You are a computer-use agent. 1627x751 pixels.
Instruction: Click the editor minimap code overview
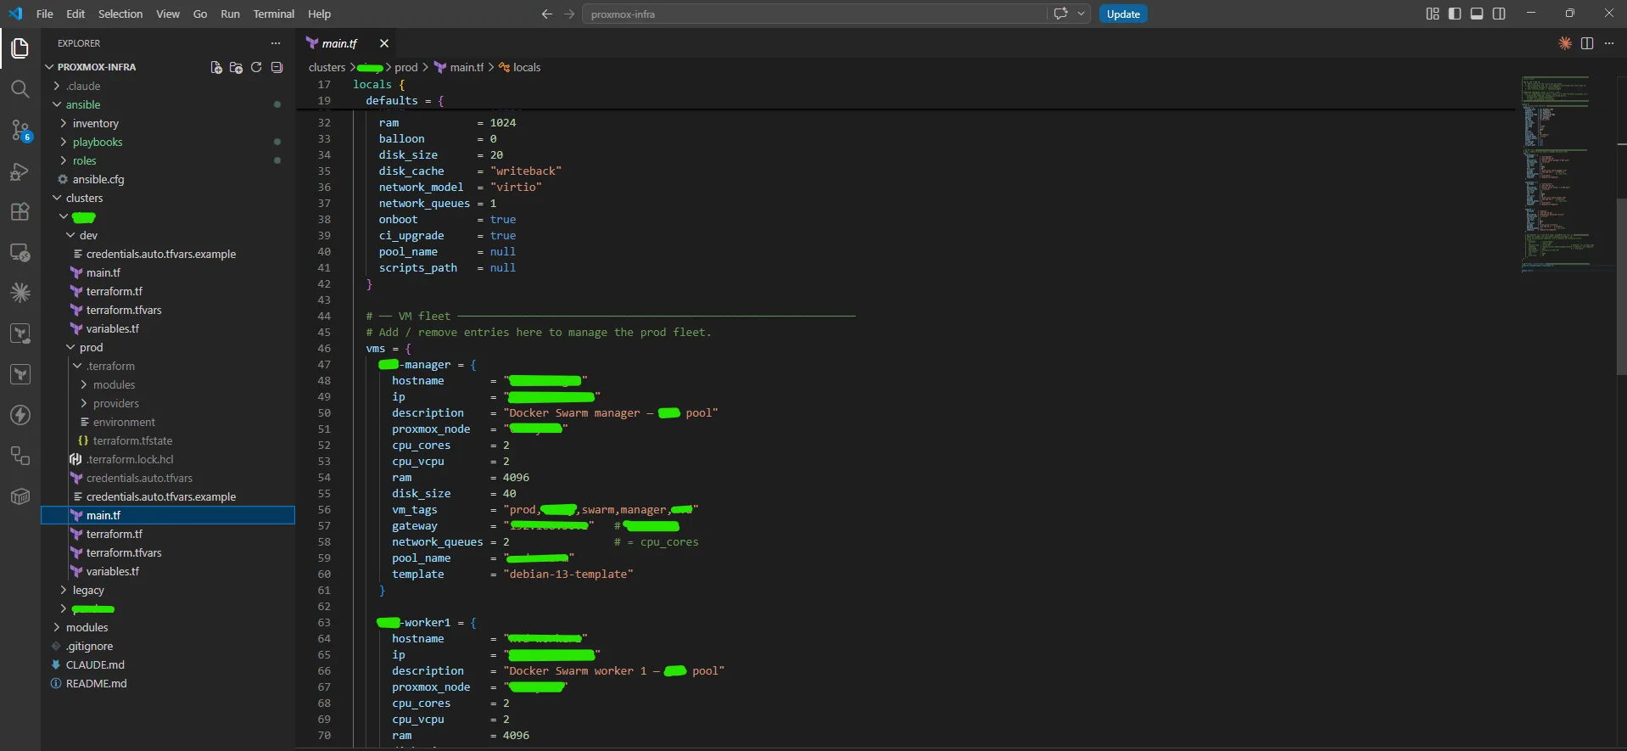click(1567, 174)
